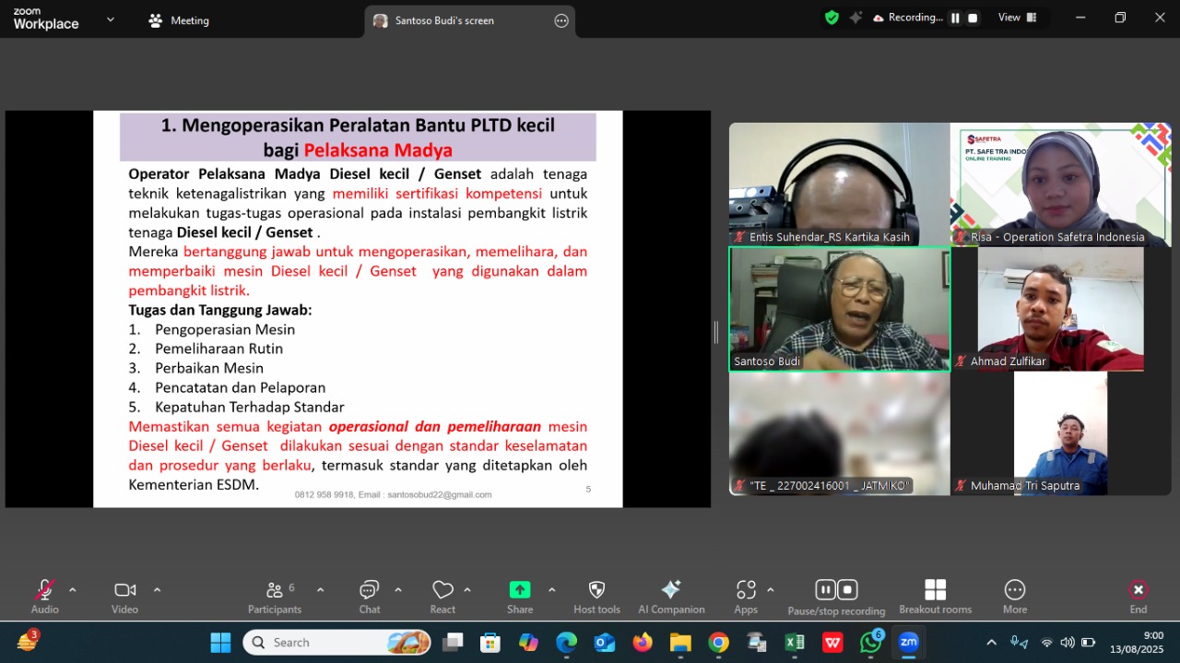Open Breakout rooms
Image resolution: width=1180 pixels, height=663 pixels.
pyautogui.click(x=935, y=591)
